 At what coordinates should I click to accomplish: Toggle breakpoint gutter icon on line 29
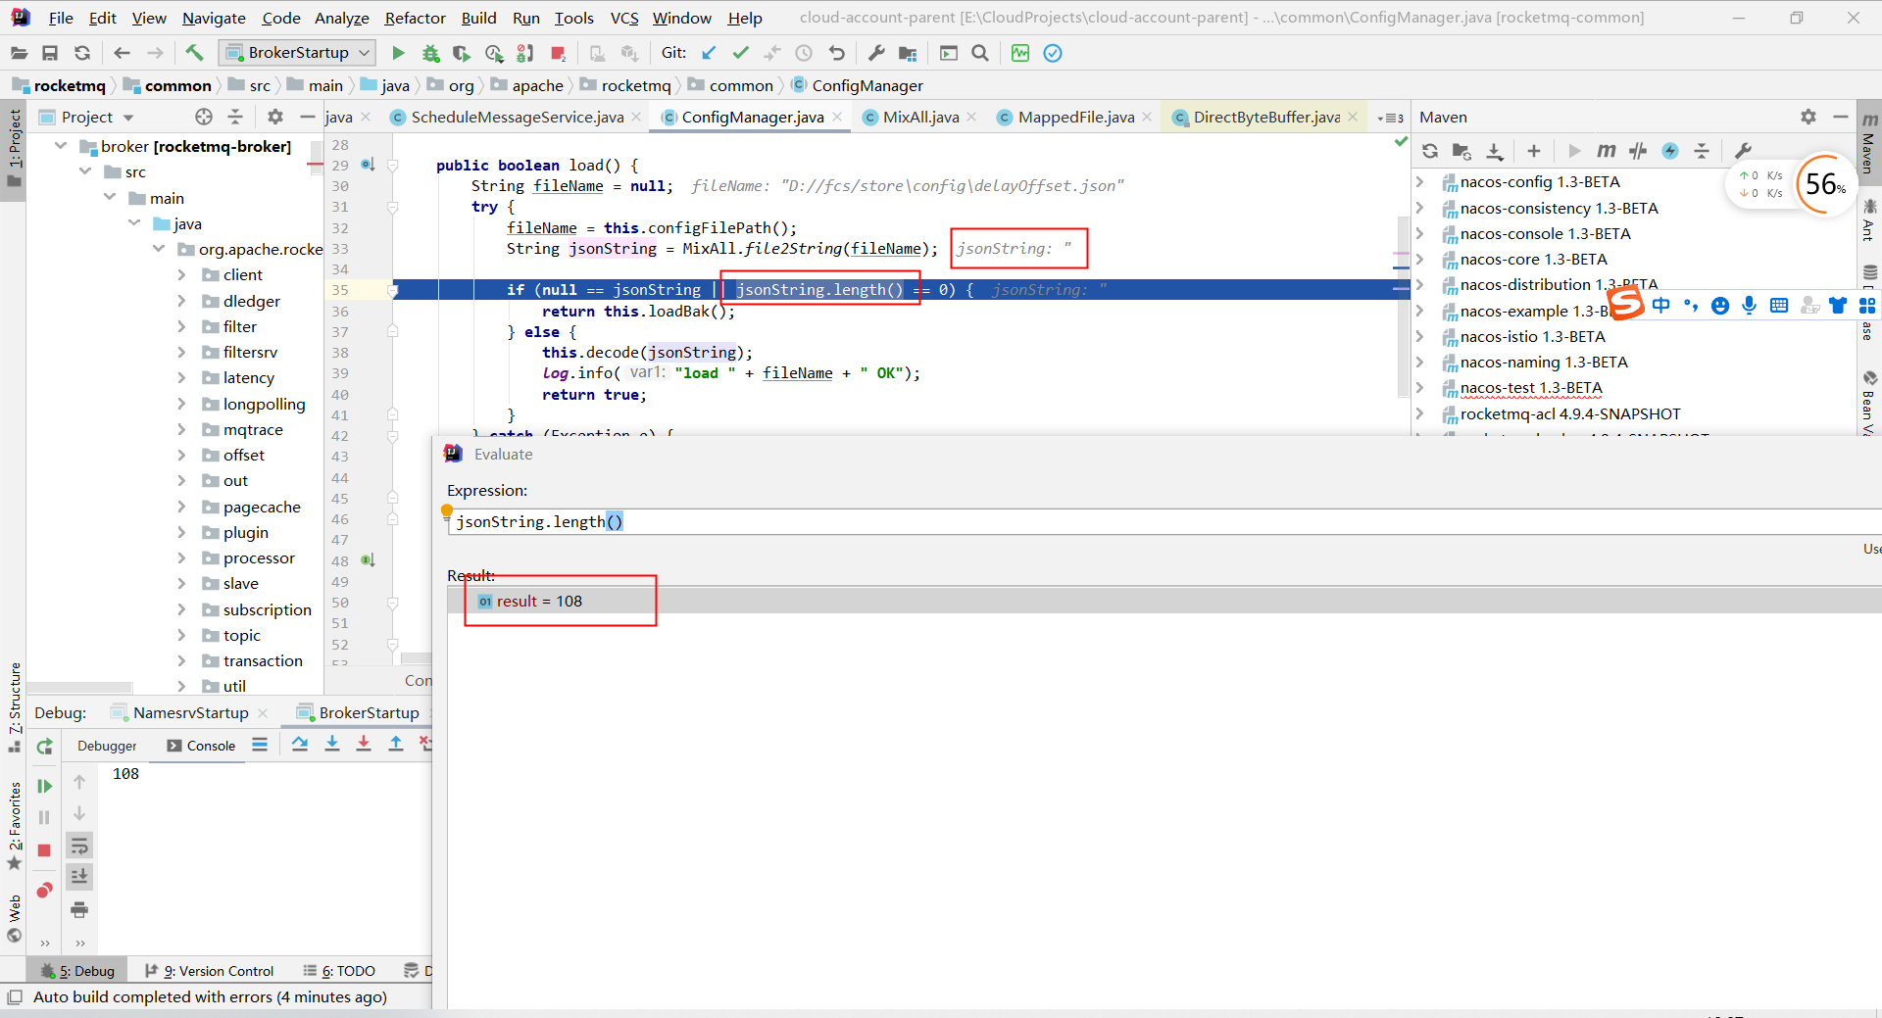pyautogui.click(x=368, y=165)
